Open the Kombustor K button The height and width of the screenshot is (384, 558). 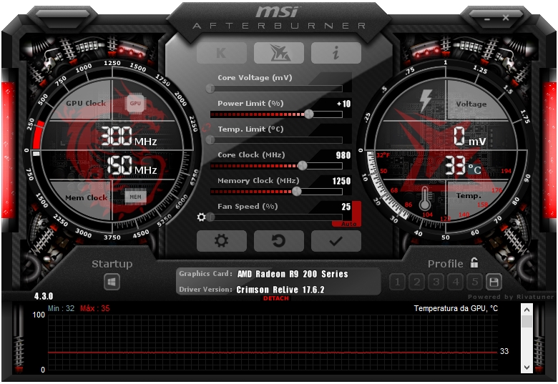point(221,53)
